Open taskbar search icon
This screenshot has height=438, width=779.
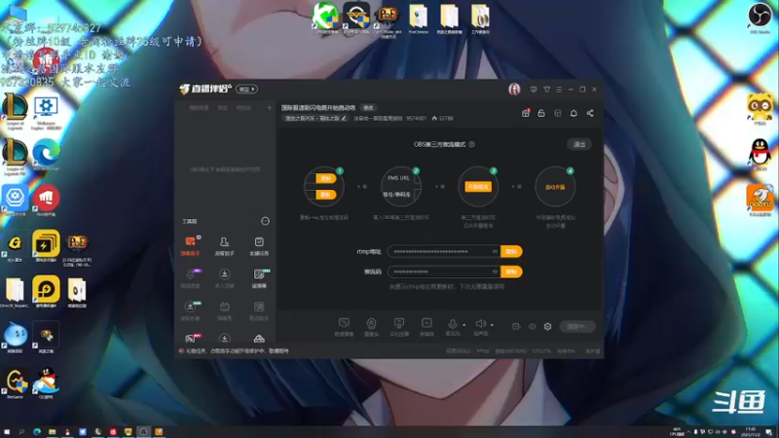tap(21, 432)
